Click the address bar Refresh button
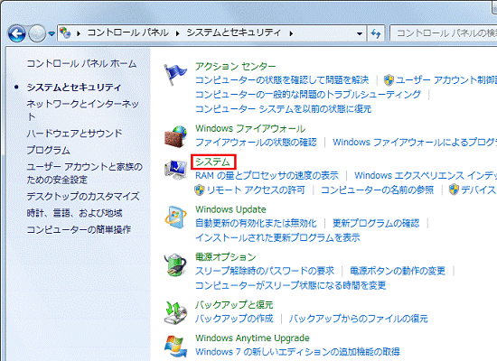 pyautogui.click(x=376, y=33)
